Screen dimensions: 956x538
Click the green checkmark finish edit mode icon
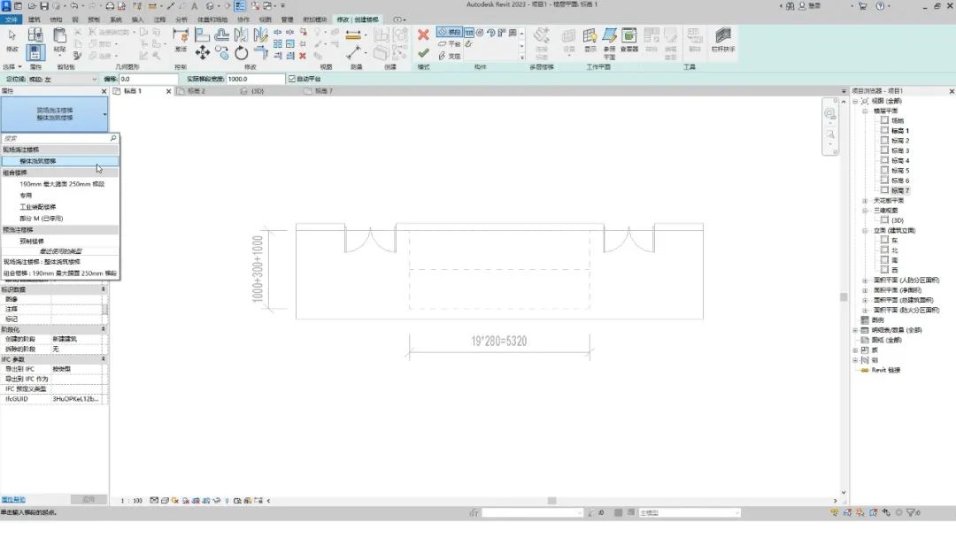423,54
